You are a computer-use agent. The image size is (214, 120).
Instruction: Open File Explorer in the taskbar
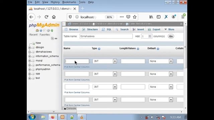coord(43,117)
